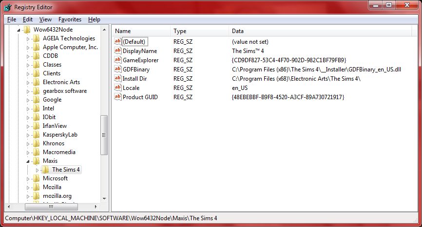Click the KasperskyLab folder icon
Image resolution: width=422 pixels, height=227 pixels.
(37, 135)
